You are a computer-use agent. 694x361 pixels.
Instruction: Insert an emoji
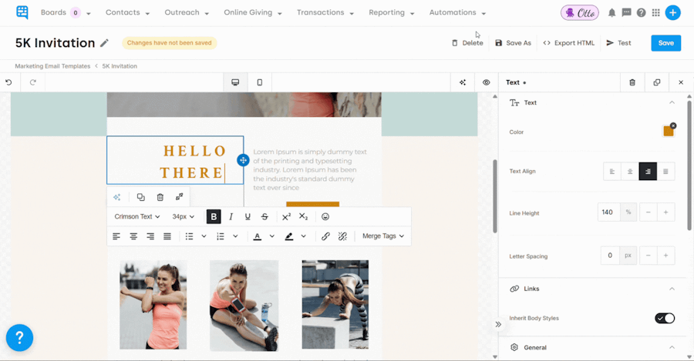pos(325,216)
